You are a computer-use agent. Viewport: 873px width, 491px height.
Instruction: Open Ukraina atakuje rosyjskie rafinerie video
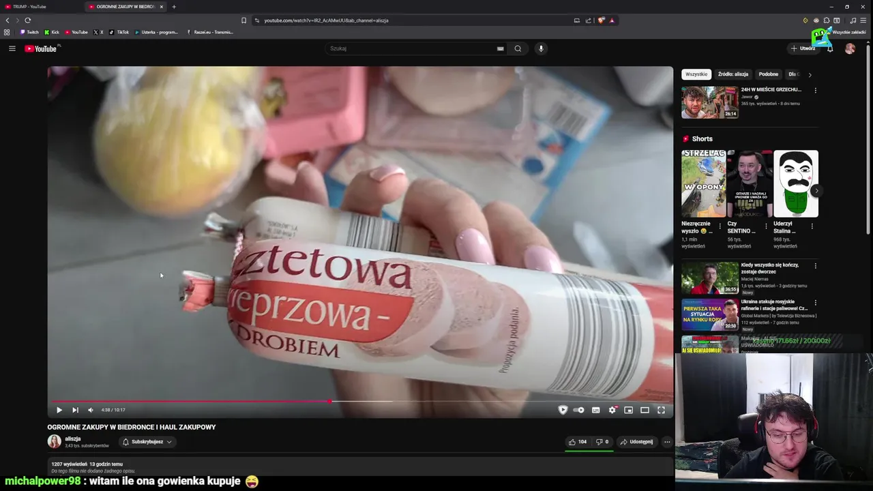coord(709,314)
